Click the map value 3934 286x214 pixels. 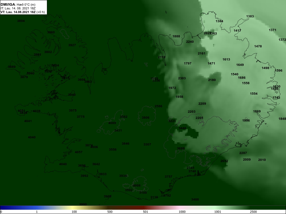click(123, 176)
